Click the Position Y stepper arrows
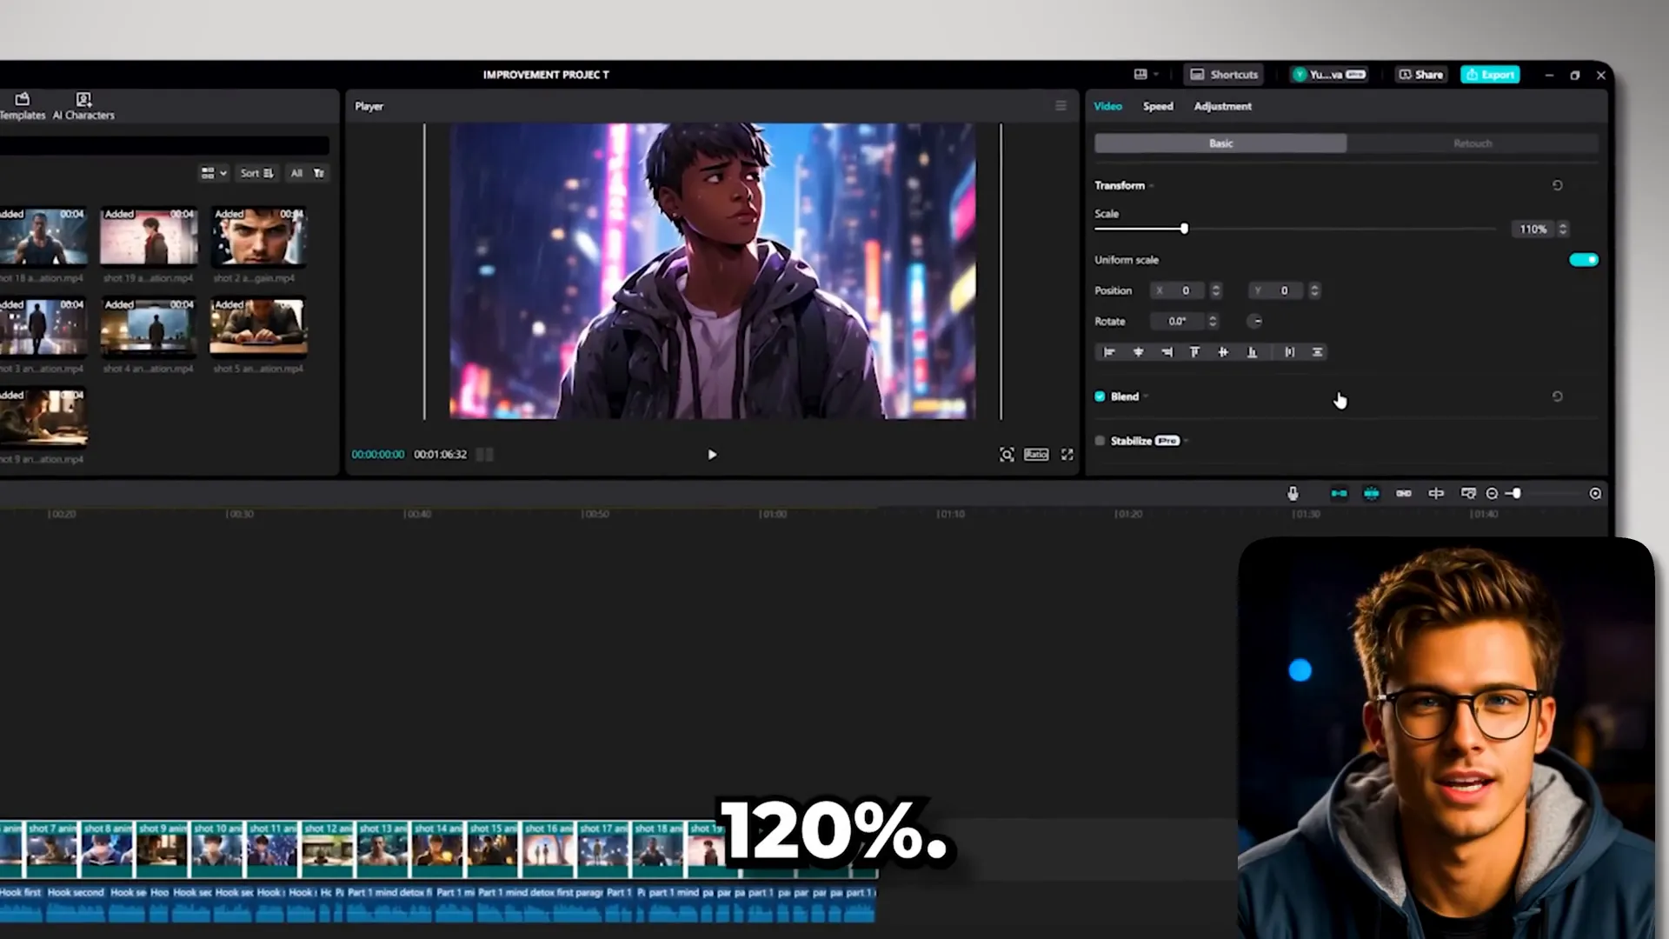Viewport: 1669px width, 939px height. click(1314, 290)
